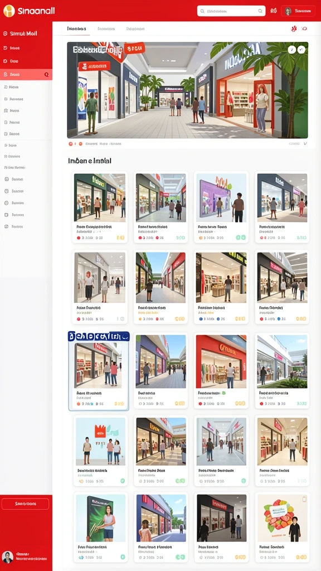
Task: Click the first red dot below the banner
Action: pyautogui.click(x=70, y=144)
